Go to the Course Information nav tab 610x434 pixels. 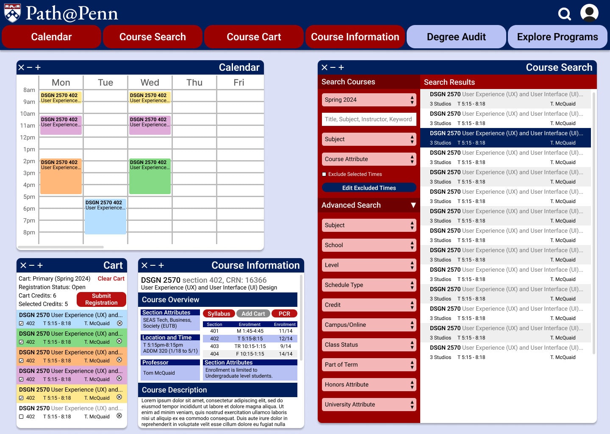point(355,37)
